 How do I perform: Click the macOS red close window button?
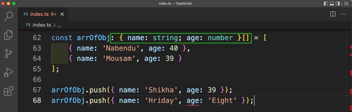[3, 3]
